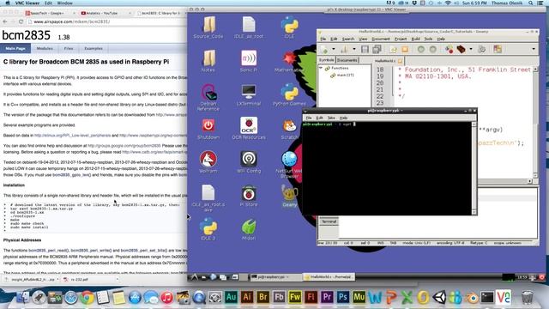Open Geany's Tools menu

coord(429,39)
